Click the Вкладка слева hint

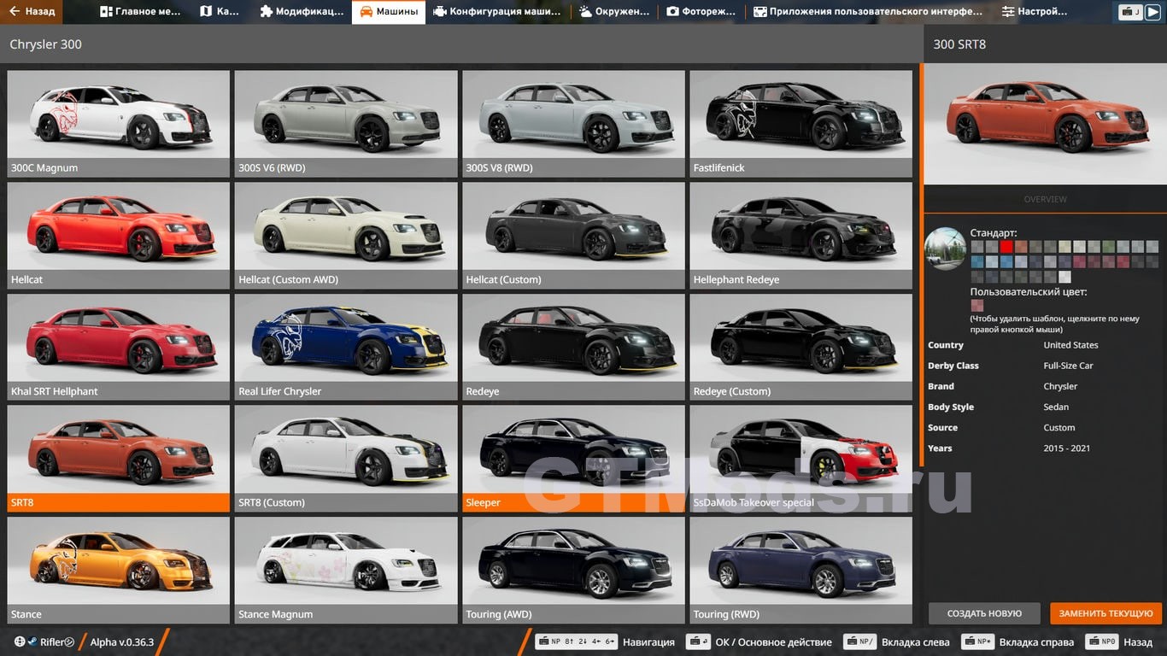point(896,642)
